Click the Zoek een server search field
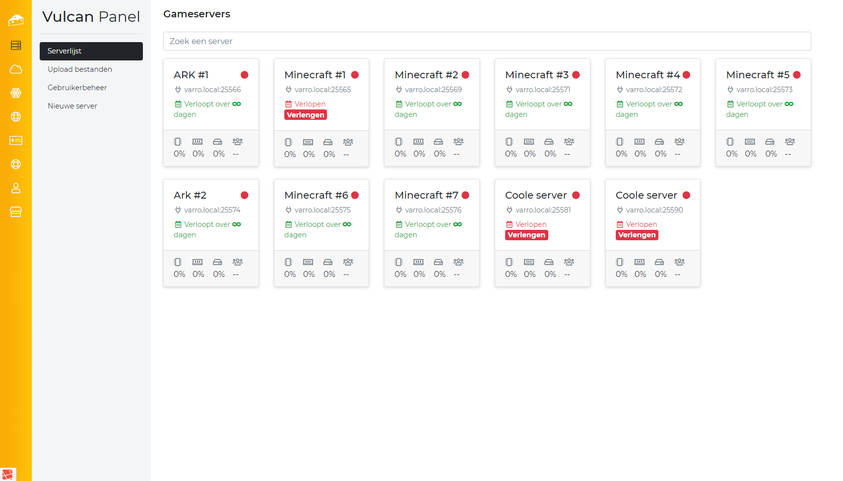The image size is (843, 481). (487, 41)
